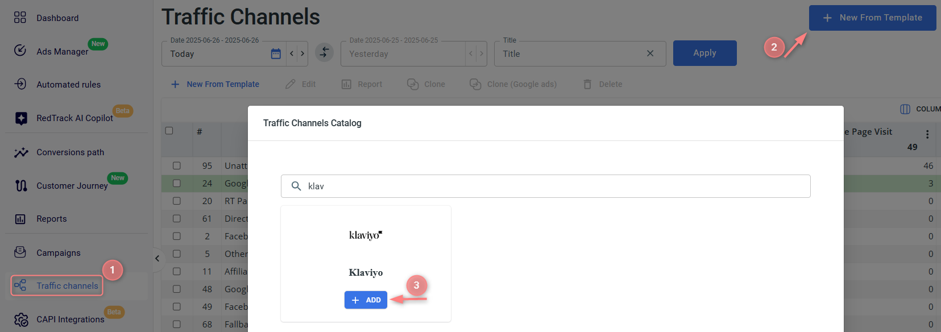
Task: Click the Klaviyo logo thumbnail
Action: (366, 235)
